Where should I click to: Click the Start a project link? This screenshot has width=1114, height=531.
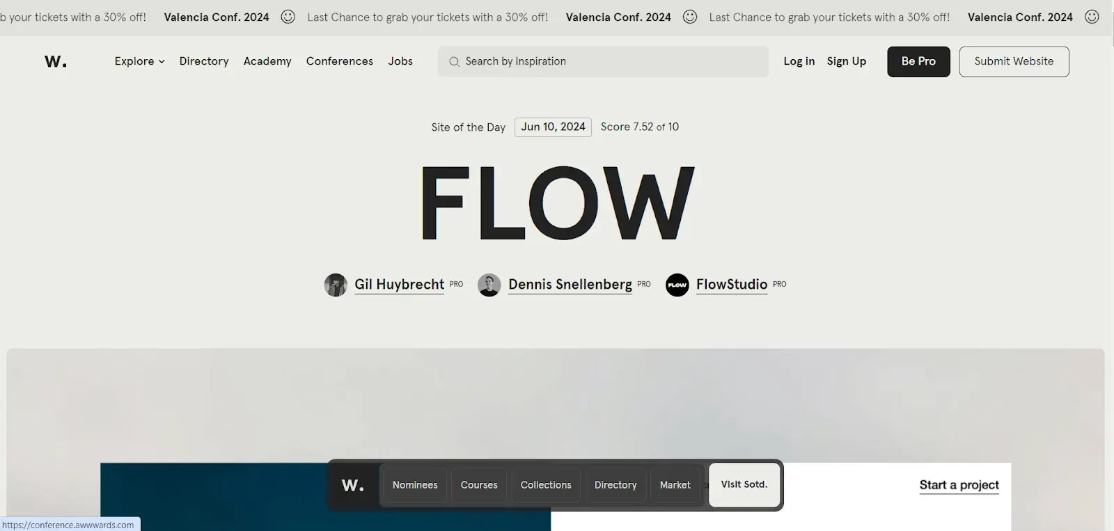[x=959, y=485]
